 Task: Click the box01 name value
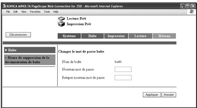tap(118, 62)
